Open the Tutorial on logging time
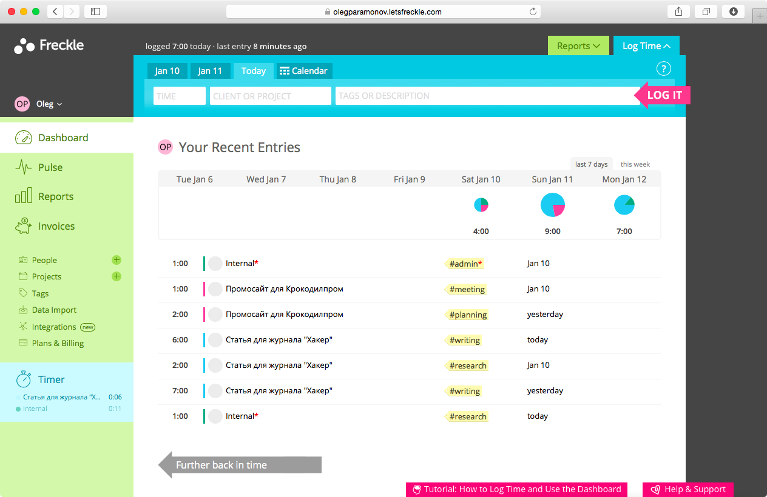 pos(516,489)
